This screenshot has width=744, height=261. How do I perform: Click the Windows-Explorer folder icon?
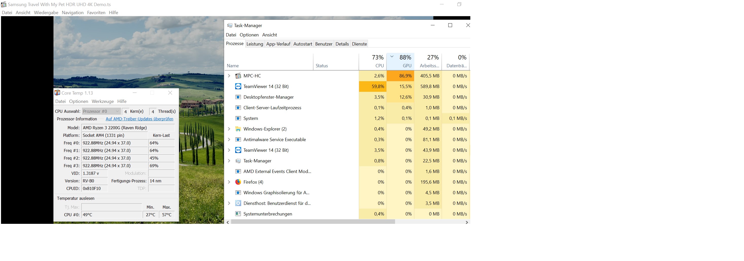238,129
